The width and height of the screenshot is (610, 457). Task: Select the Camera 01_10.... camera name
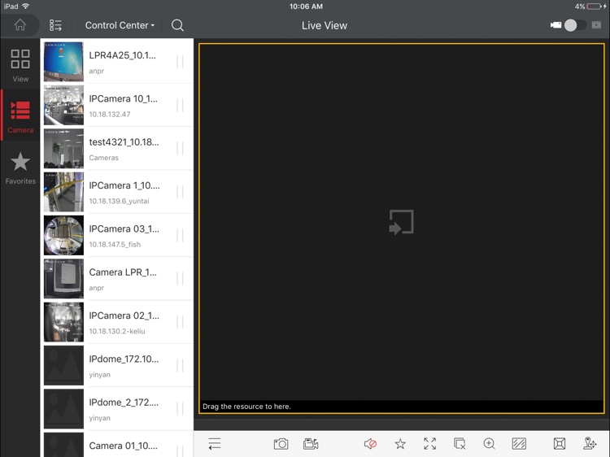[x=123, y=446]
